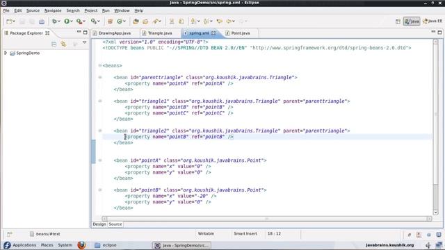Viewport: 445px width, 250px height.
Task: Click the editor horizontal scrollbar
Action: (266, 219)
